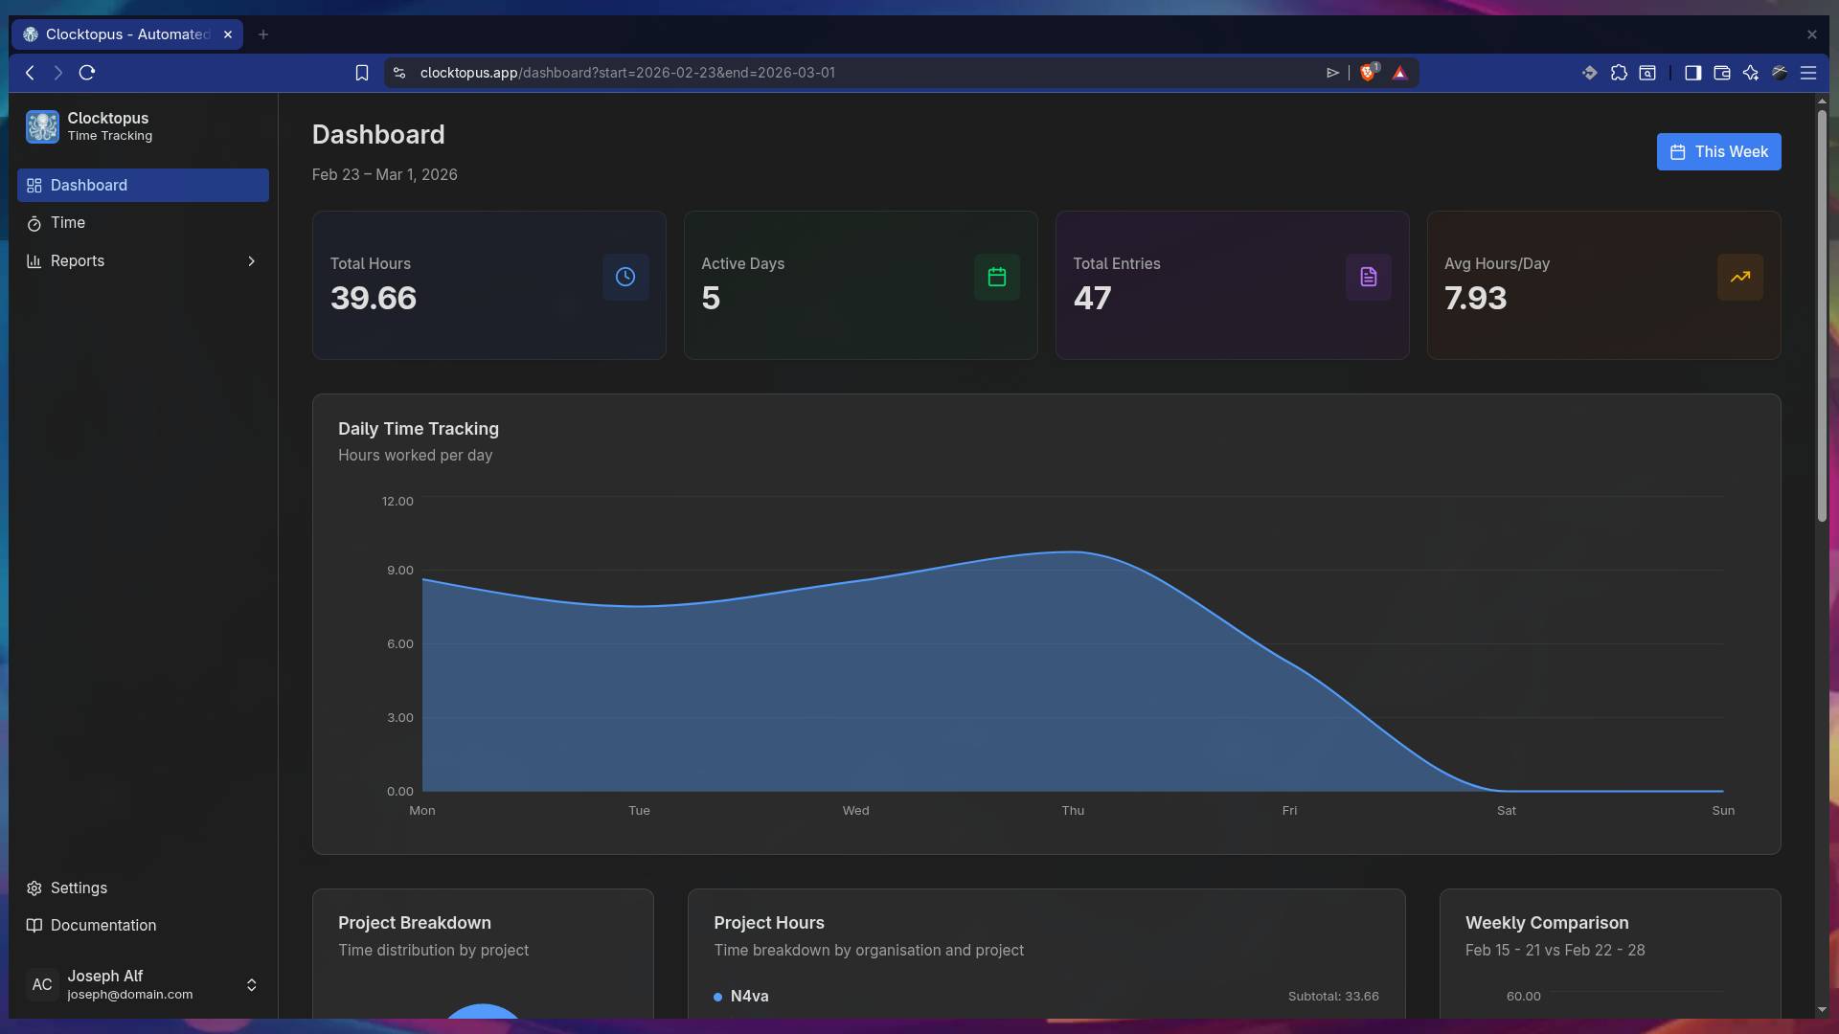The width and height of the screenshot is (1839, 1034).
Task: Click the clock icon on Total Hours card
Action: pyautogui.click(x=624, y=277)
